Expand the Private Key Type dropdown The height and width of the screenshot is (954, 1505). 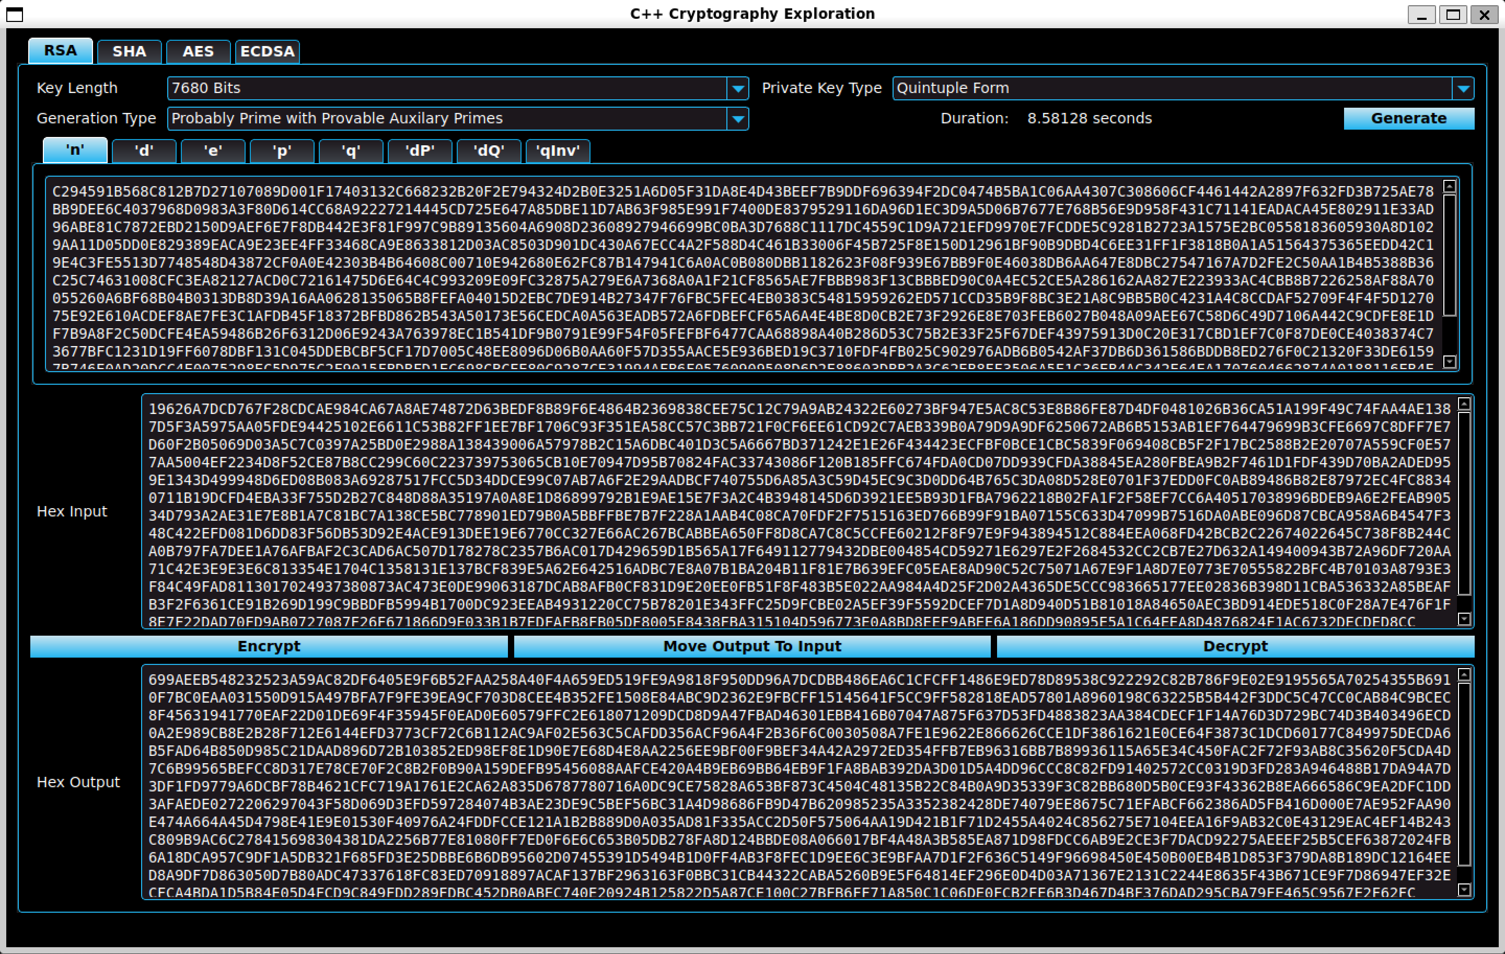(1464, 88)
